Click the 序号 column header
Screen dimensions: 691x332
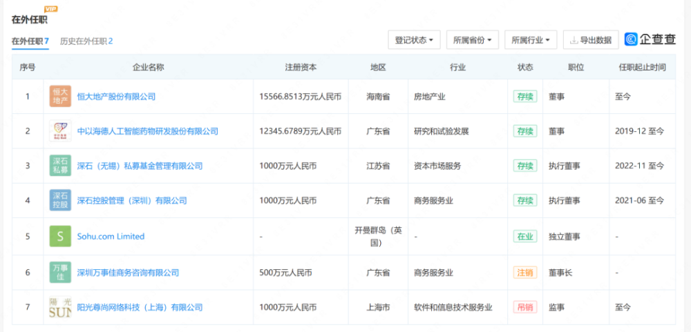tap(28, 68)
